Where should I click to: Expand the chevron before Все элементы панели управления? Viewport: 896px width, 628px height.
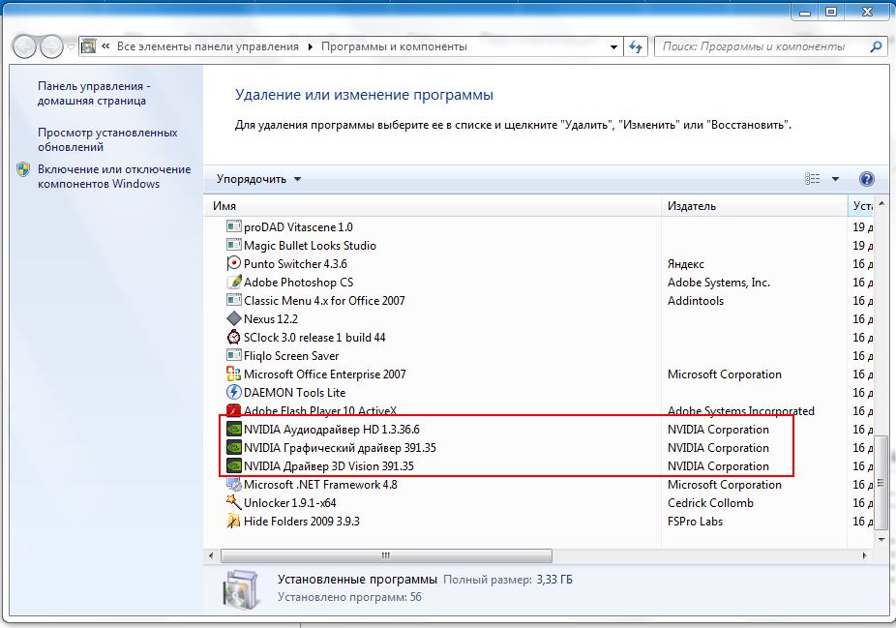105,46
